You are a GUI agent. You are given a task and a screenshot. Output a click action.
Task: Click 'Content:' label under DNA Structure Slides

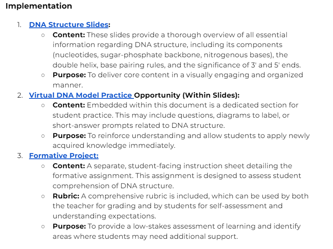pyautogui.click(x=69, y=35)
